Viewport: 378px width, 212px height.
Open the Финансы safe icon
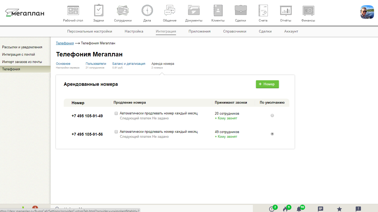308,10
